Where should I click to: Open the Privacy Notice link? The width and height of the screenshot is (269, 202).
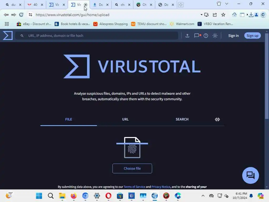[161, 187]
